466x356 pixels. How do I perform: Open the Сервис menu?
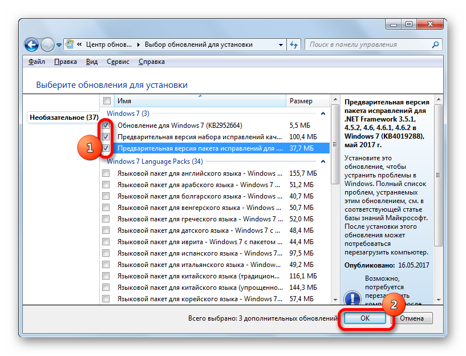click(x=118, y=62)
